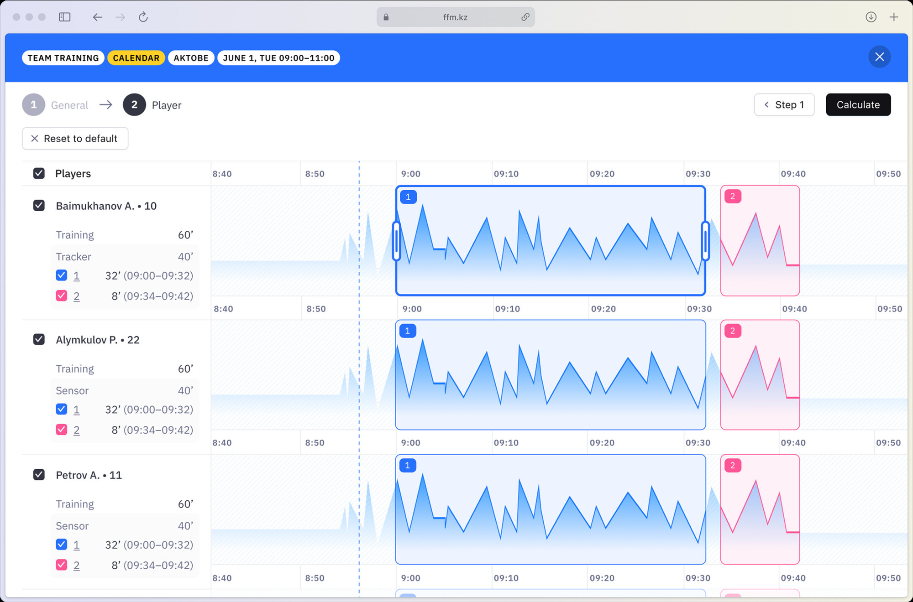
Task: Grab left handle of Baimukhanov segment 1
Action: (x=396, y=241)
